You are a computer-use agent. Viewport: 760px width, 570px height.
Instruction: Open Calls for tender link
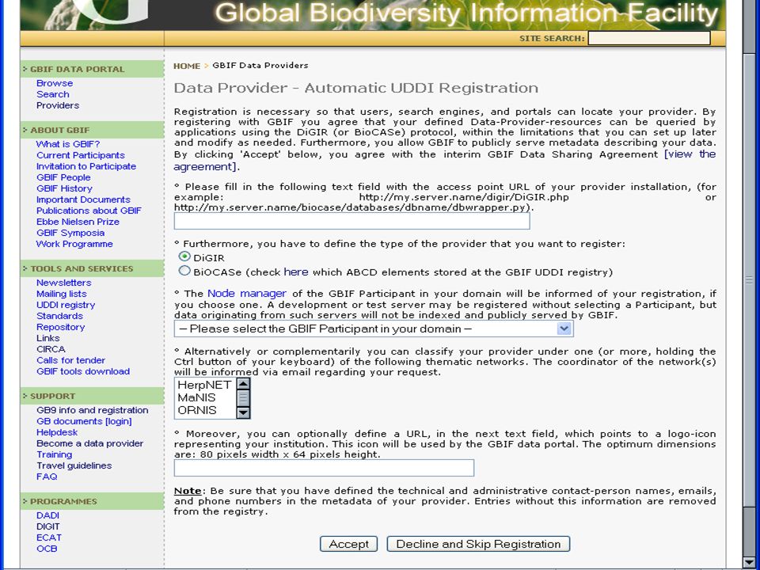point(70,361)
